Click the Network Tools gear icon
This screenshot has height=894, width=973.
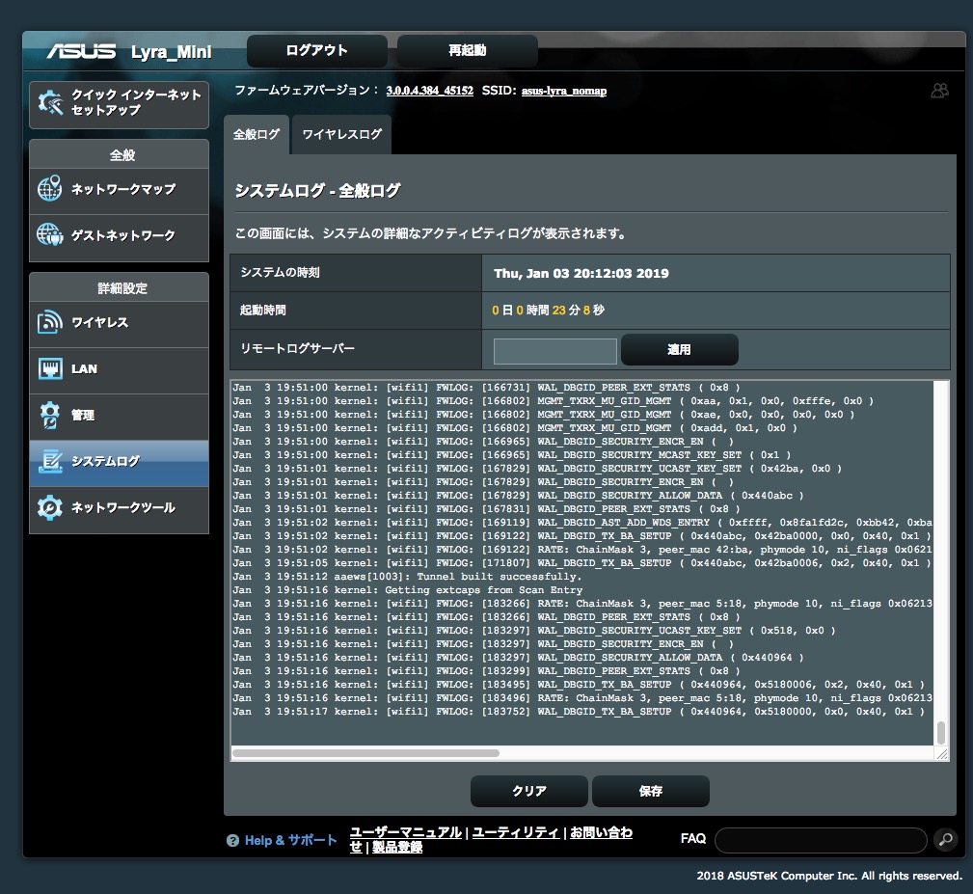(x=49, y=507)
